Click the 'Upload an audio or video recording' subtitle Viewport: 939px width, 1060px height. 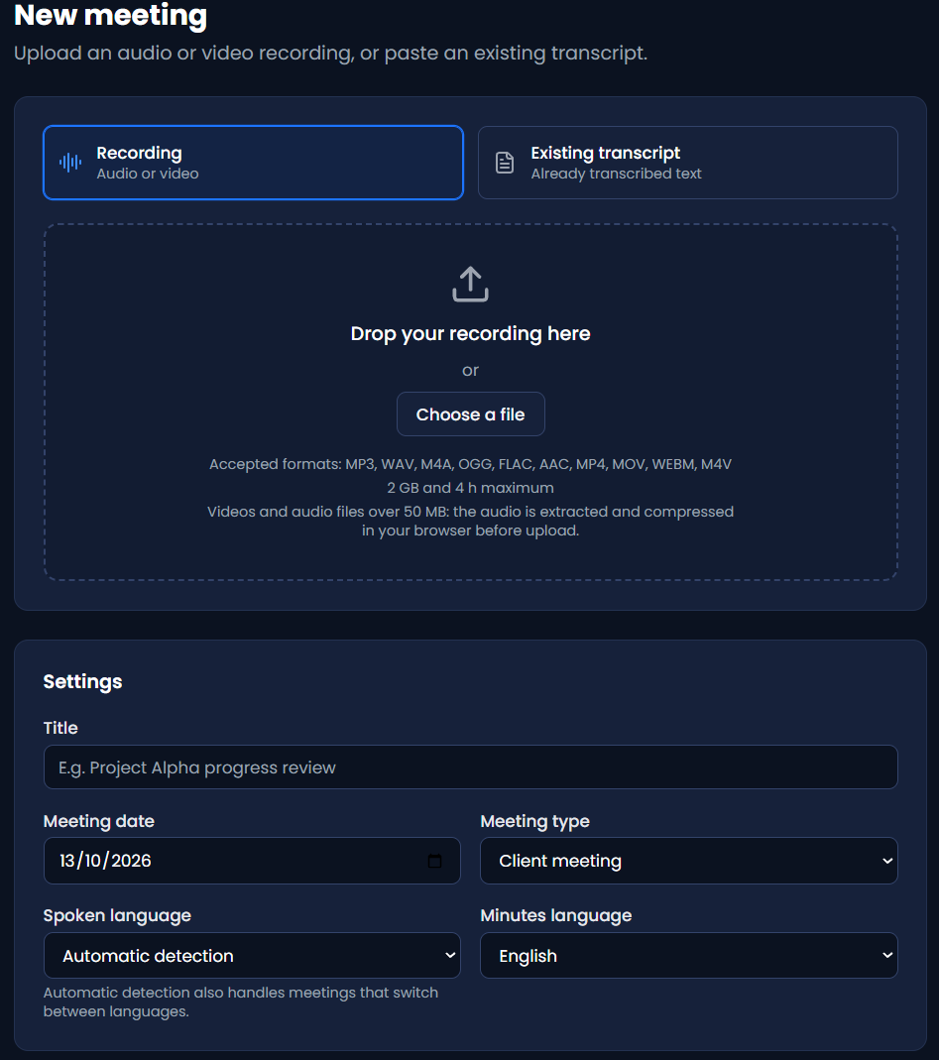pos(330,53)
